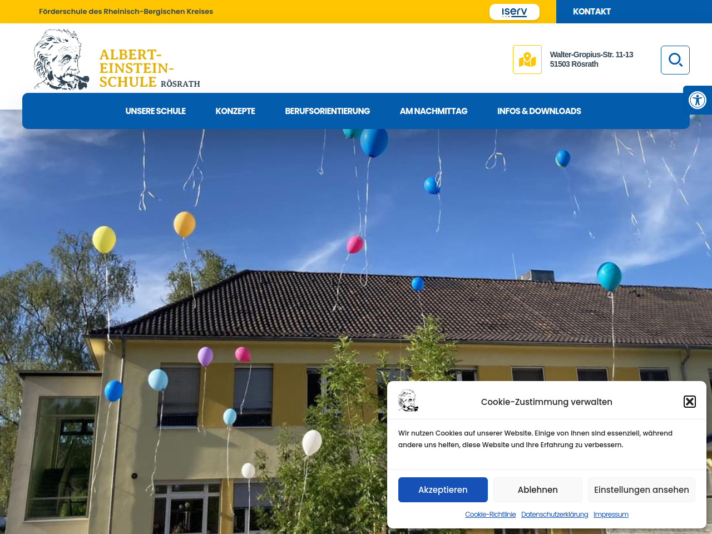Open the Unsere Schule menu
The image size is (712, 534).
tap(156, 111)
